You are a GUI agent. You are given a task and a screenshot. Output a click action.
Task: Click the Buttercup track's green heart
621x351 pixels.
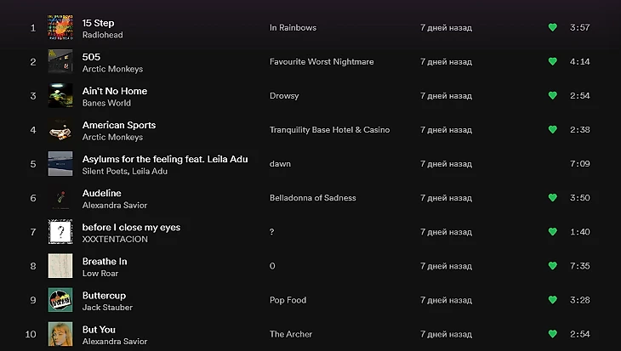click(x=552, y=299)
